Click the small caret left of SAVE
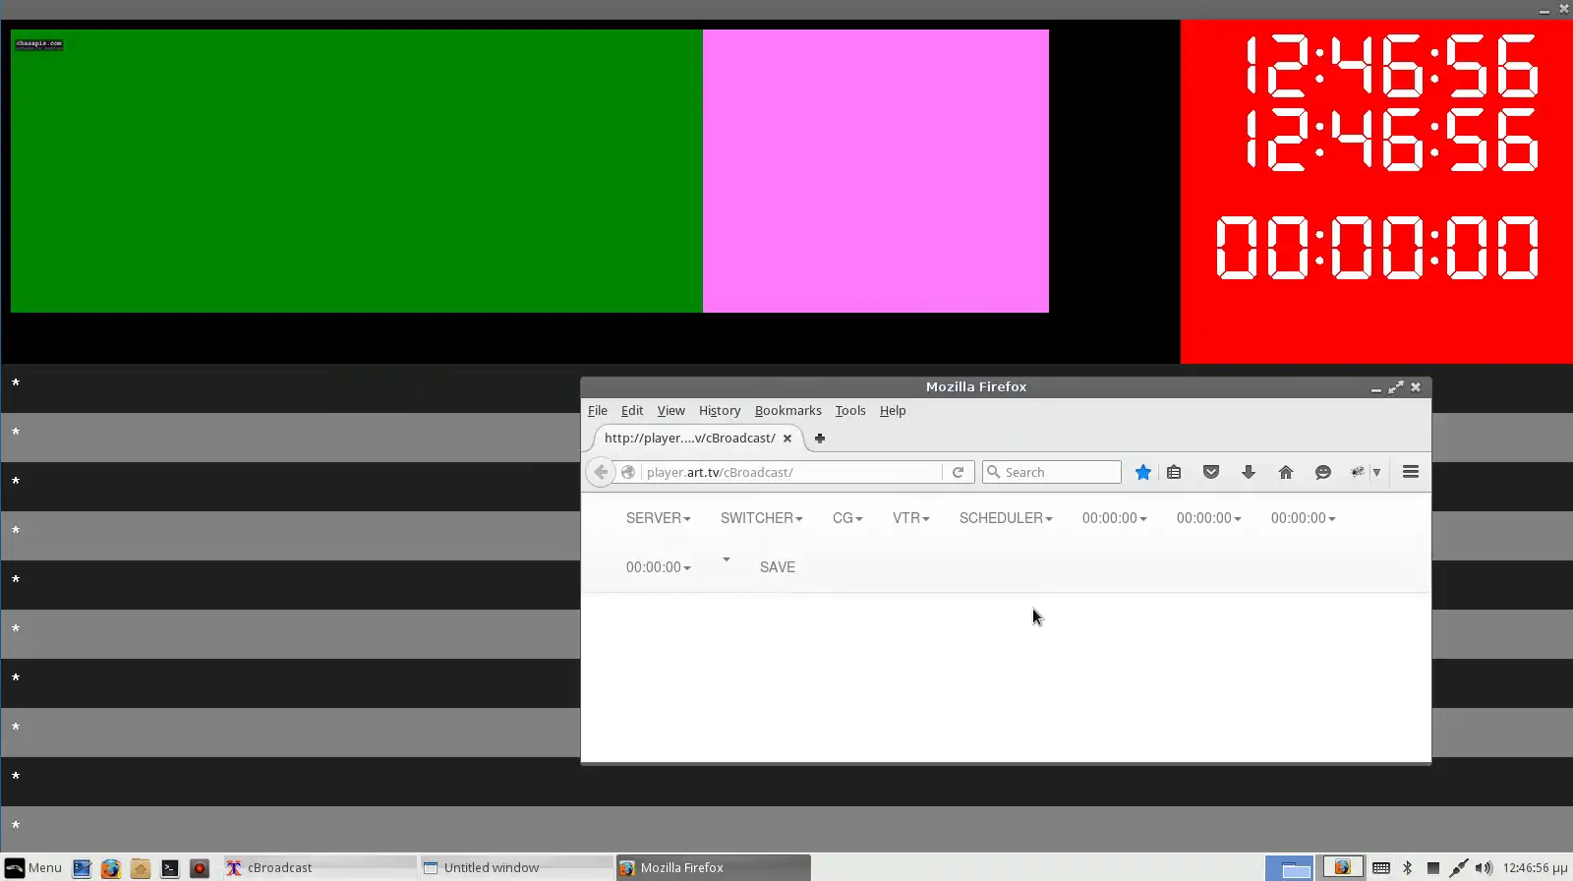Image resolution: width=1573 pixels, height=881 pixels. click(x=727, y=559)
